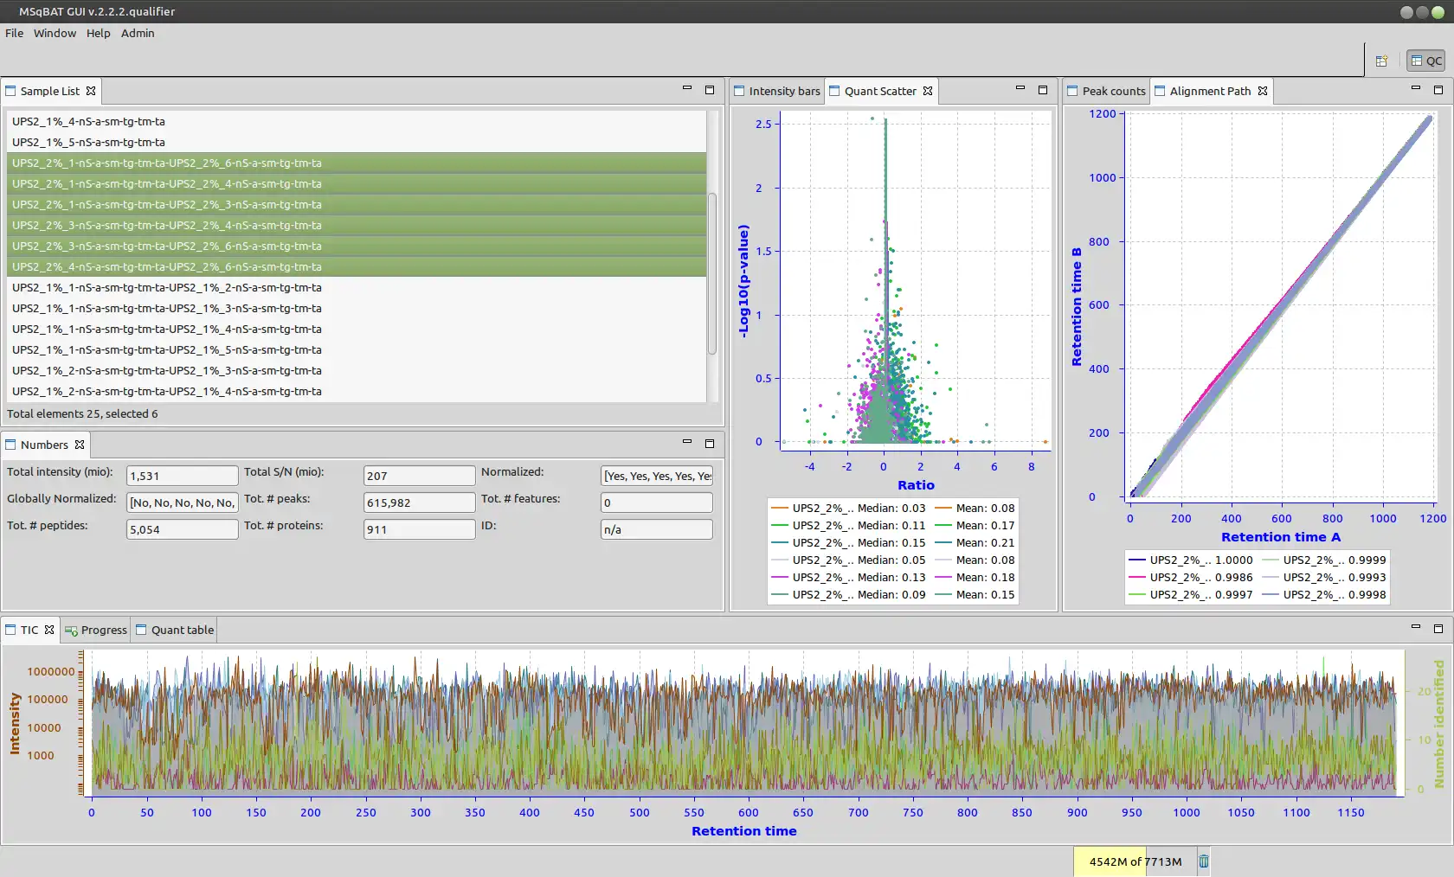The image size is (1454, 877).
Task: Click the heap memory status bar
Action: [x=1135, y=861]
